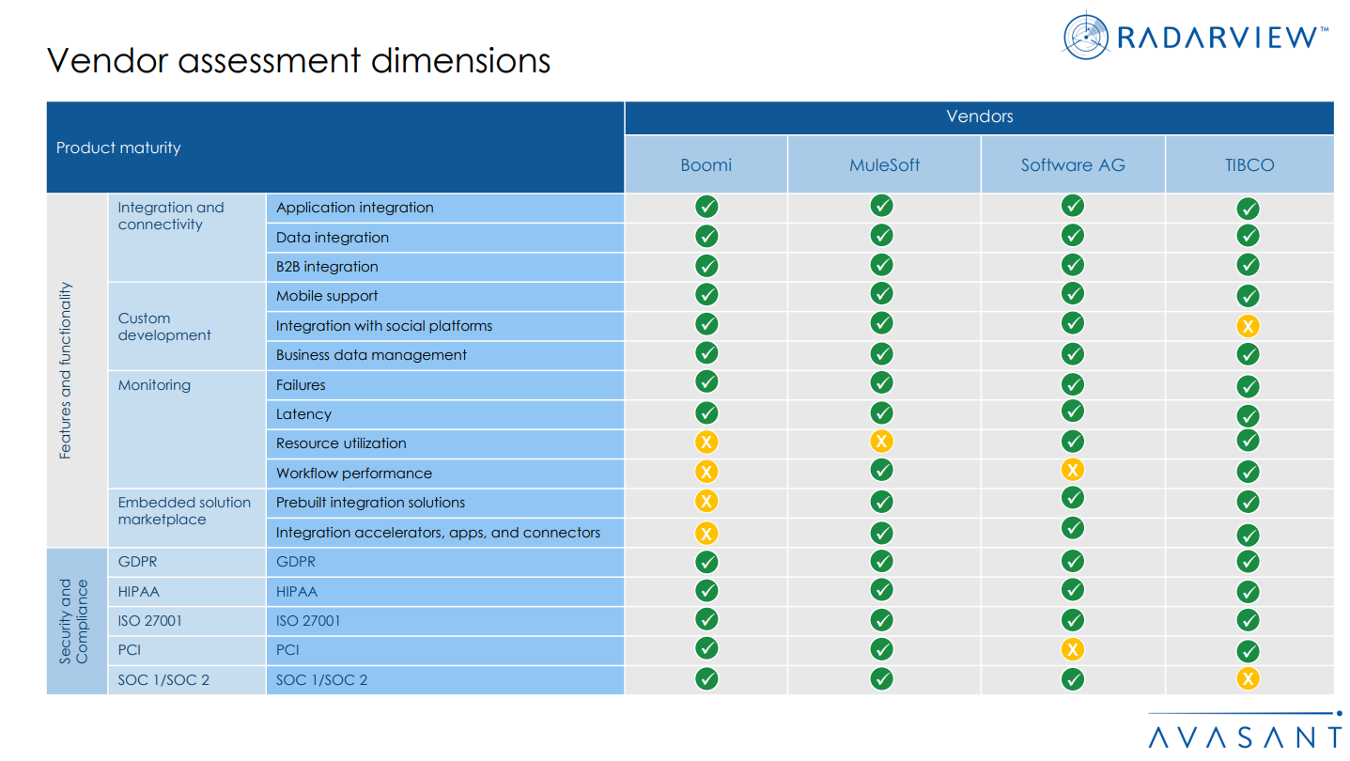Click Software AG's yellow X in PCI row
The width and height of the screenshot is (1350, 761).
tap(1072, 649)
